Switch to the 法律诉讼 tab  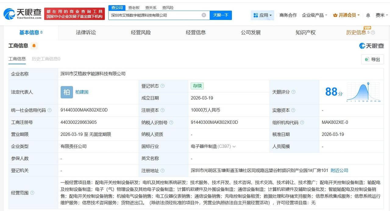pyautogui.click(x=85, y=32)
